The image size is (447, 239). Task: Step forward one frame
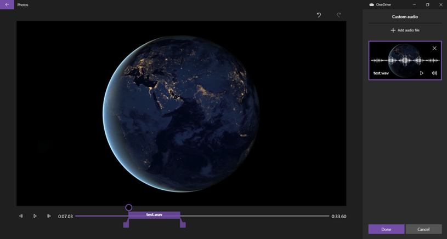pyautogui.click(x=49, y=216)
